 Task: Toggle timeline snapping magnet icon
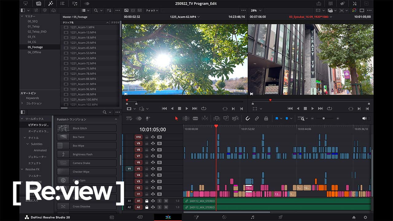pos(247,118)
